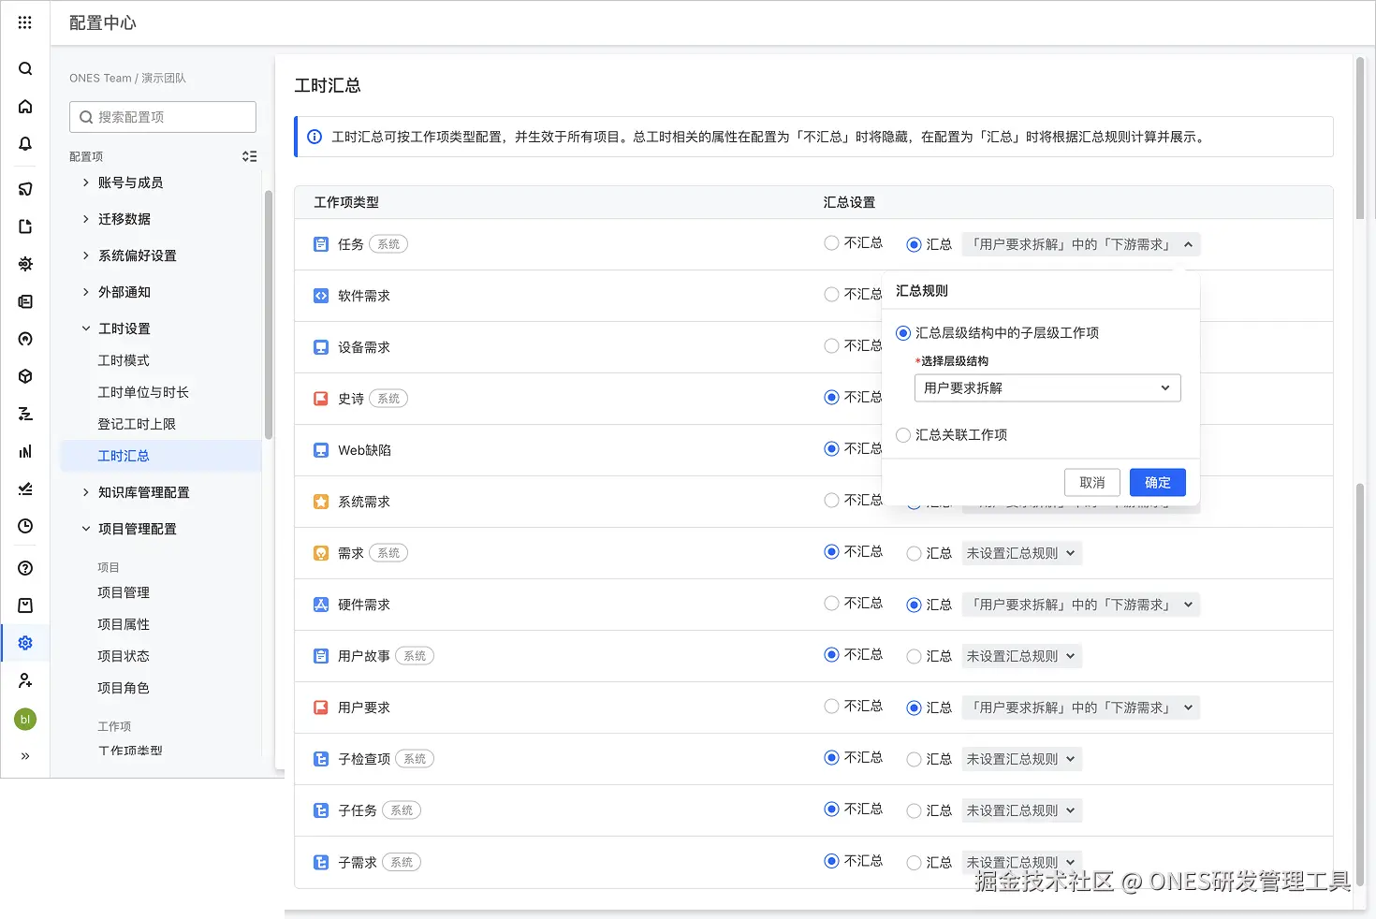
Task: Open the cube icon in sidebar
Action: 25,376
